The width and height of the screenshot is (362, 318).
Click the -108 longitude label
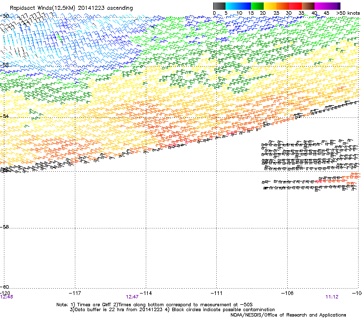pos(288,293)
